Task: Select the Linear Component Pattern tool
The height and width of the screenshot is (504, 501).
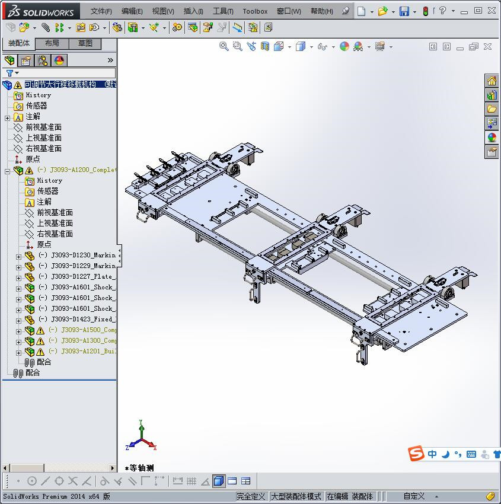Action: pos(59,28)
